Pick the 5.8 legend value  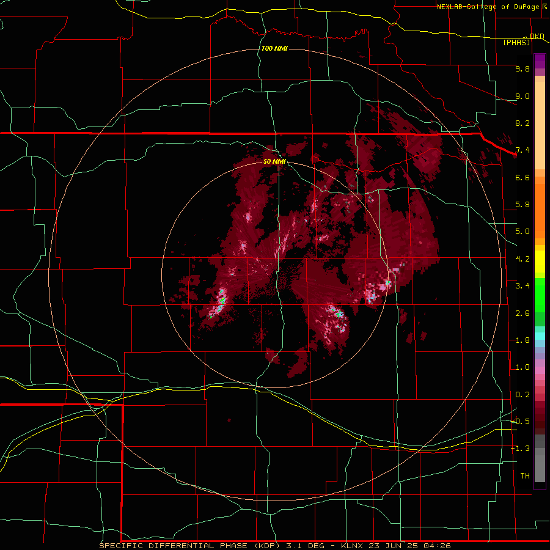click(x=522, y=205)
